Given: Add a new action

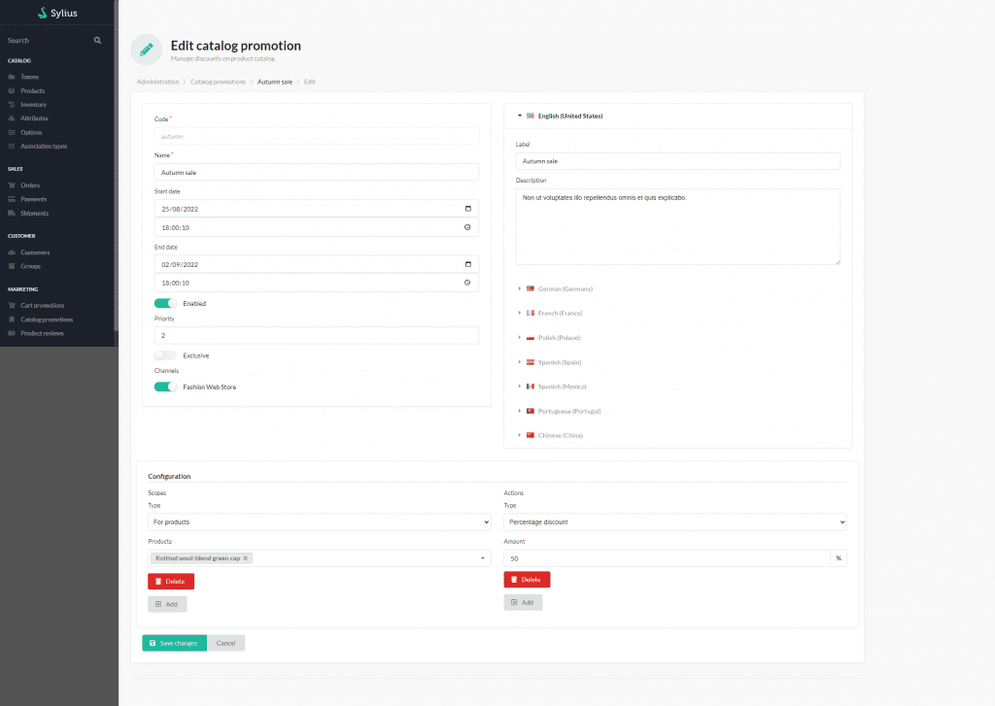Looking at the screenshot, I should click(x=523, y=603).
